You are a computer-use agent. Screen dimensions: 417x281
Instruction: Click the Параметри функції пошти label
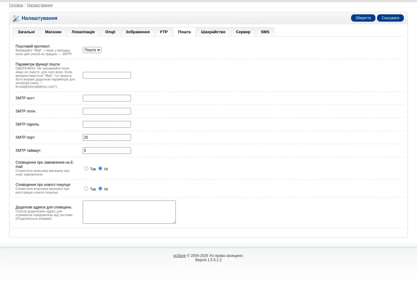pyautogui.click(x=38, y=64)
